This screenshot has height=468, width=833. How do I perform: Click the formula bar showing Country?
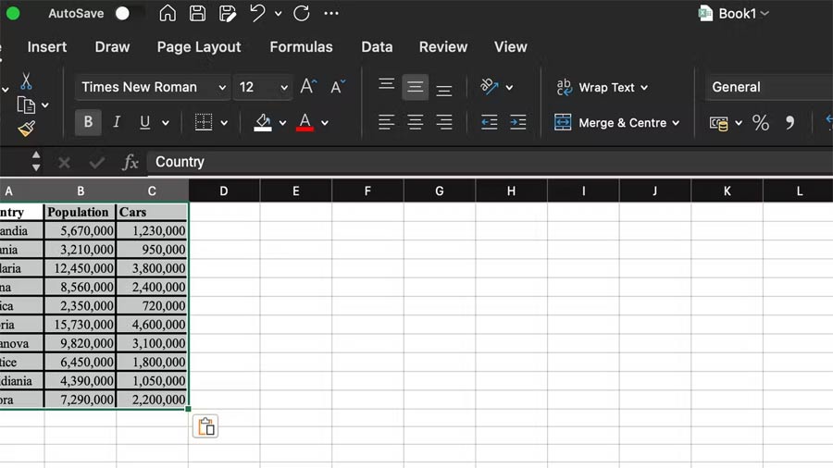point(490,163)
